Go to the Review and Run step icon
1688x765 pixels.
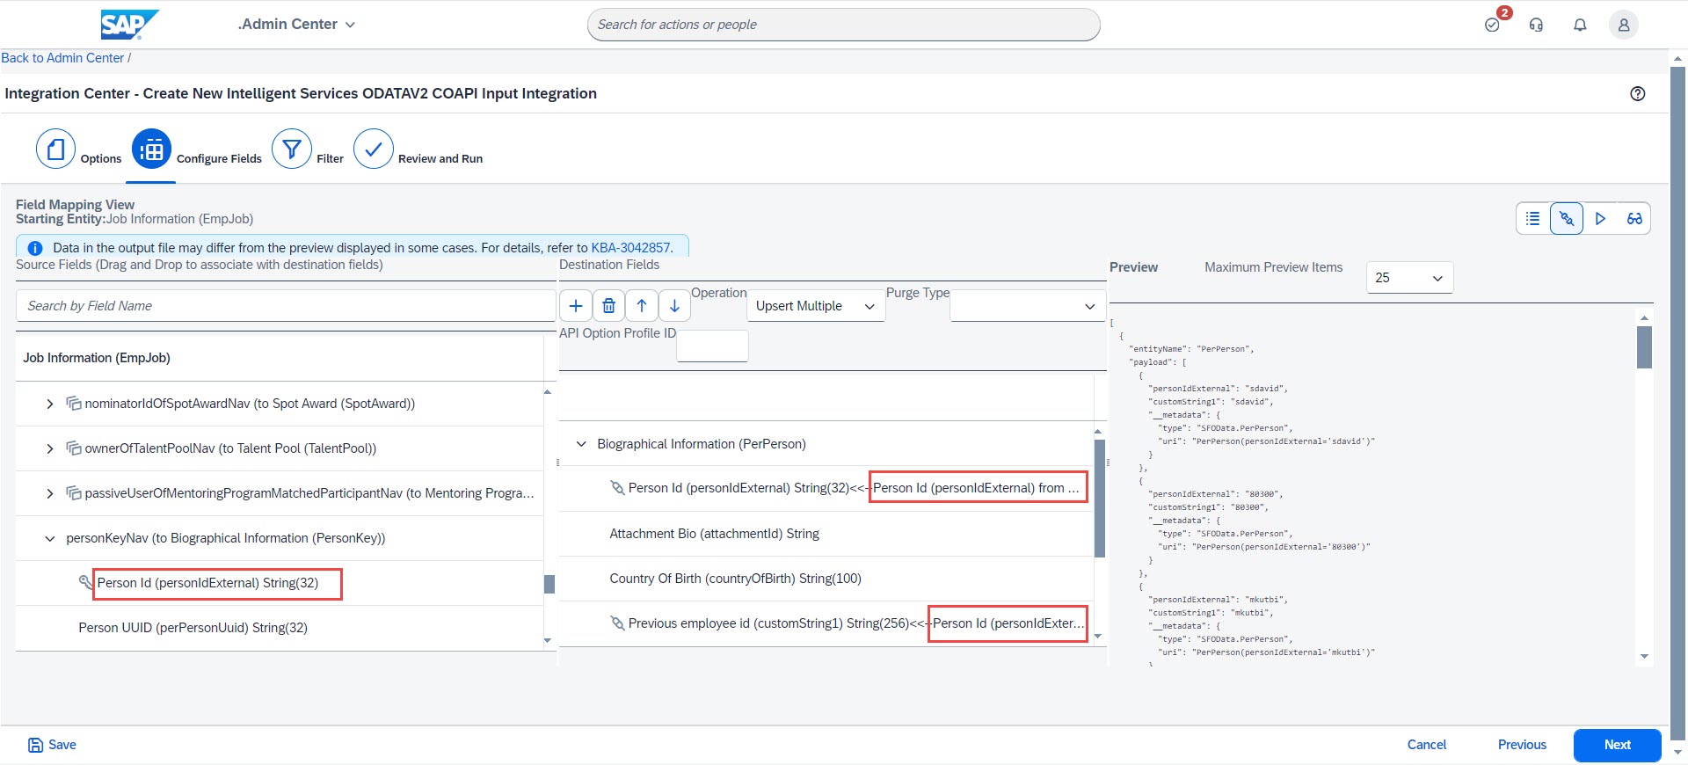point(374,149)
